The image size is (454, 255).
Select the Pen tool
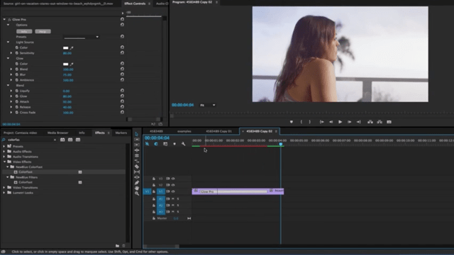point(137,183)
